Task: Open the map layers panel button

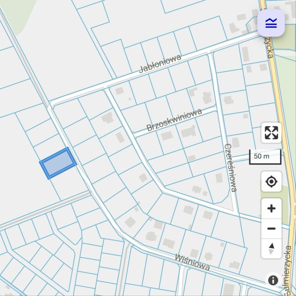Action: [271, 23]
